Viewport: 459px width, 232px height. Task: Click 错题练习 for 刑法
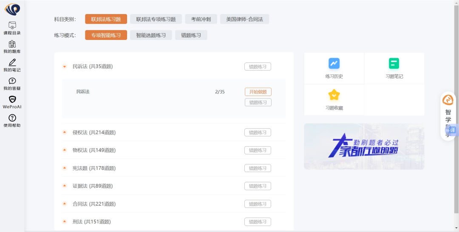tap(258, 222)
